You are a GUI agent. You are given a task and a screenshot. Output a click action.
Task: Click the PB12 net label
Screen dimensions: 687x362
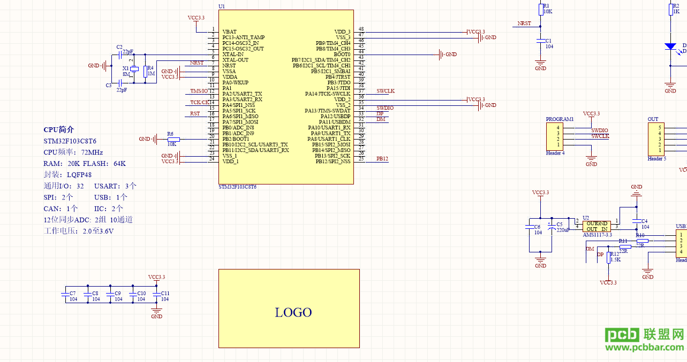382,159
